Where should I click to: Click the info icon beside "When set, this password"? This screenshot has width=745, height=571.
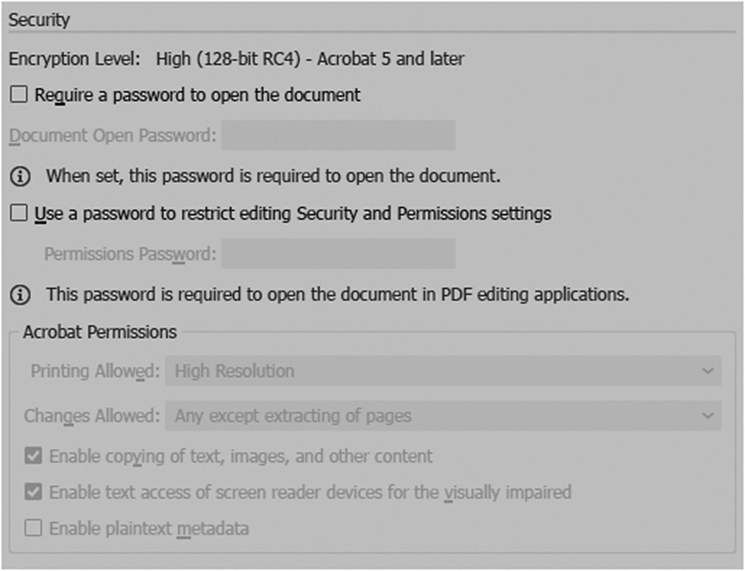coord(20,177)
